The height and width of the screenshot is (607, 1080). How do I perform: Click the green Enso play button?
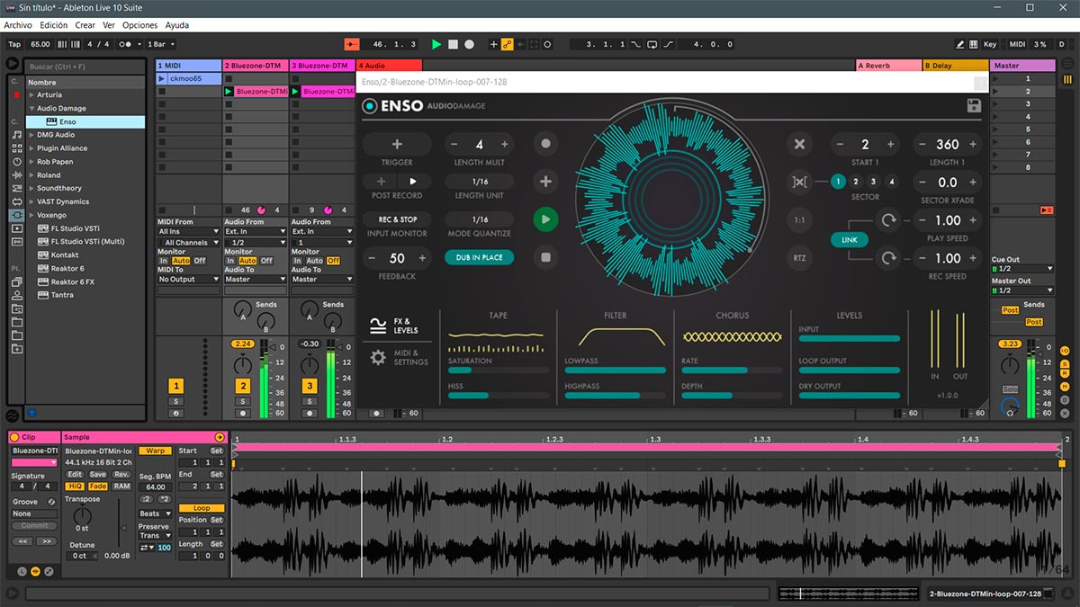coord(544,219)
